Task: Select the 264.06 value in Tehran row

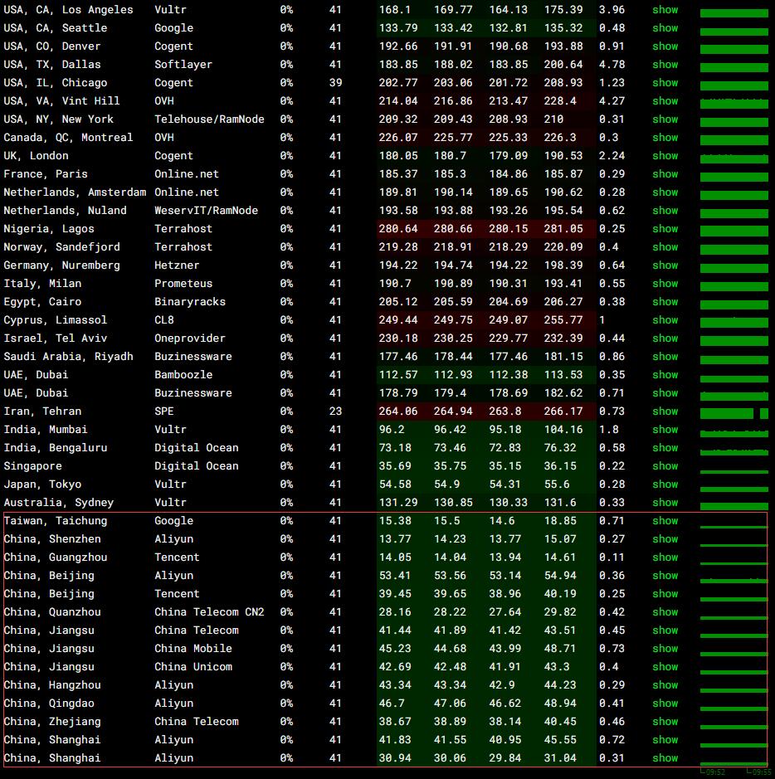Action: pyautogui.click(x=398, y=411)
